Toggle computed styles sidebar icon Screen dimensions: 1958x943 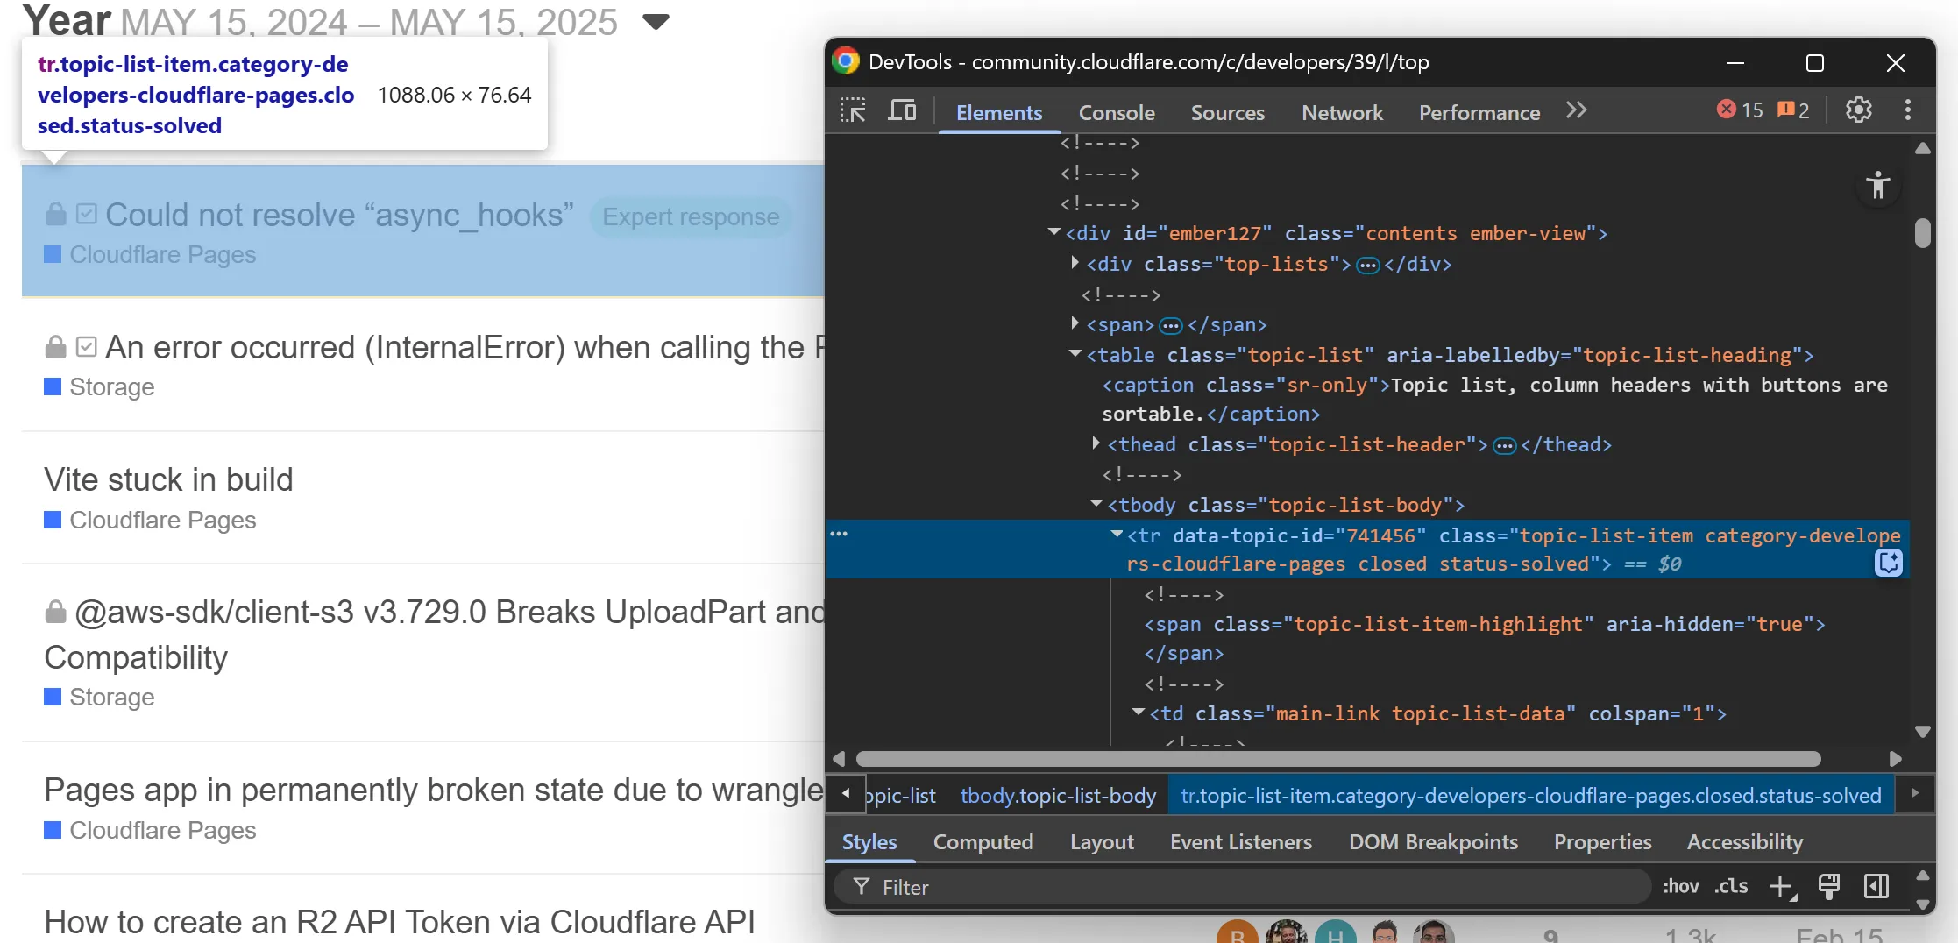point(1876,887)
